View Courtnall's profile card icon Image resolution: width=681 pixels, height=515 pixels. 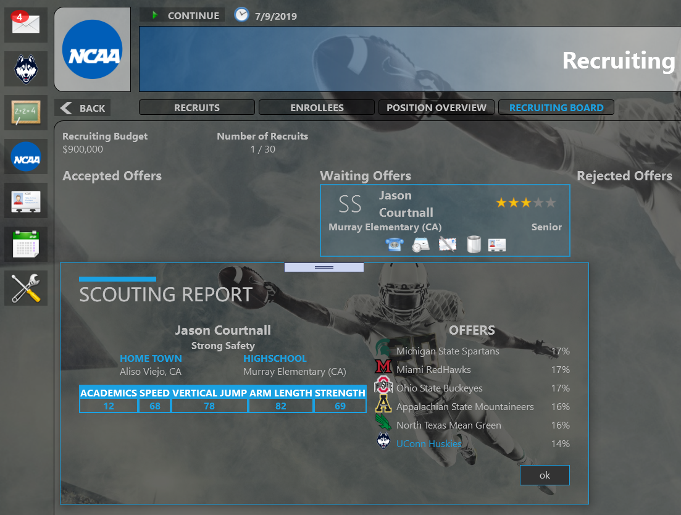click(x=497, y=245)
